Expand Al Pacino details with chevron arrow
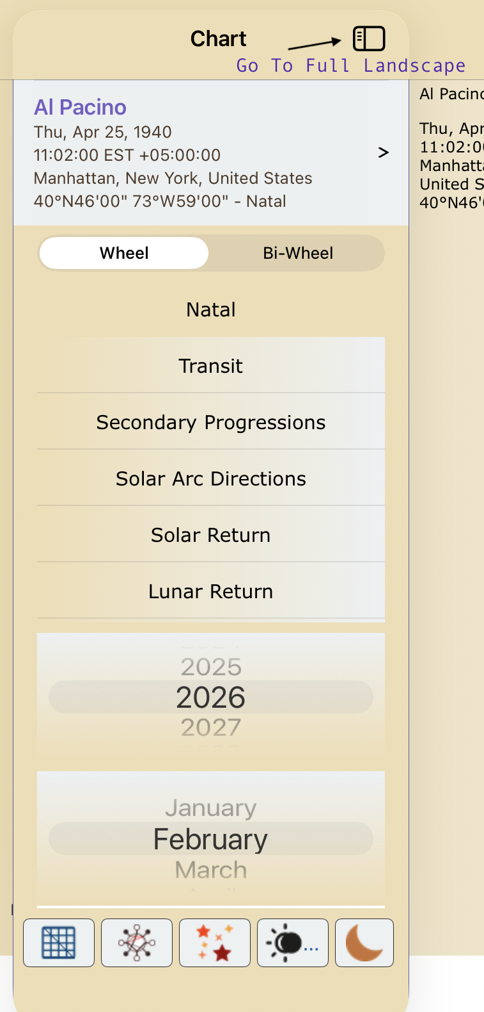This screenshot has width=484, height=1012. point(383,152)
